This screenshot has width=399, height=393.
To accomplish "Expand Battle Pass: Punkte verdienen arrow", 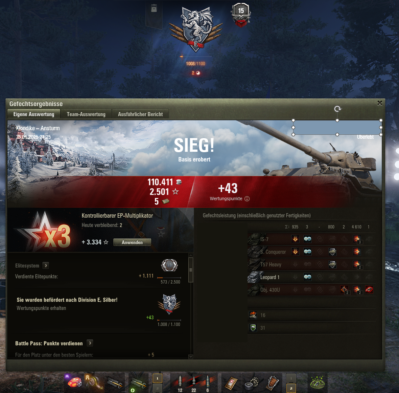I will [x=90, y=343].
